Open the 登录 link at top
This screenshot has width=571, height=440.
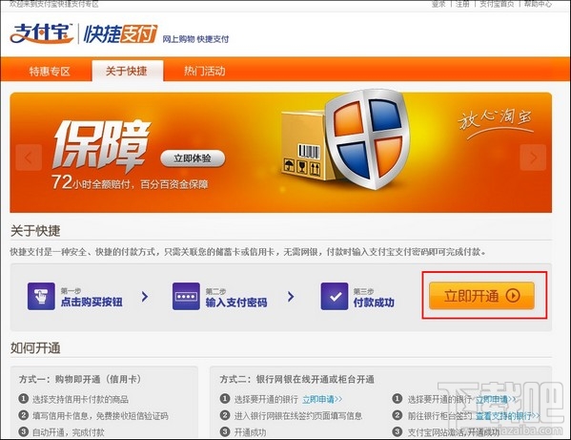tap(438, 4)
